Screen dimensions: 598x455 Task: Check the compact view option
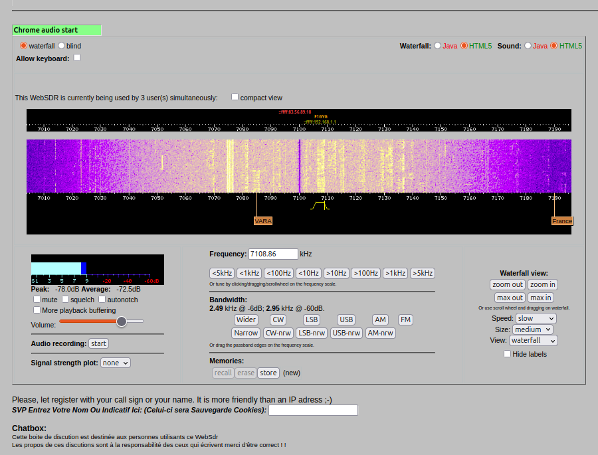235,97
